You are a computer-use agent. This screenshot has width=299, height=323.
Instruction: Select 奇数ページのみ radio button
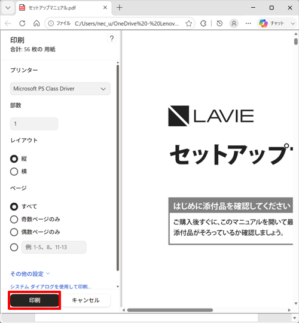(14, 219)
